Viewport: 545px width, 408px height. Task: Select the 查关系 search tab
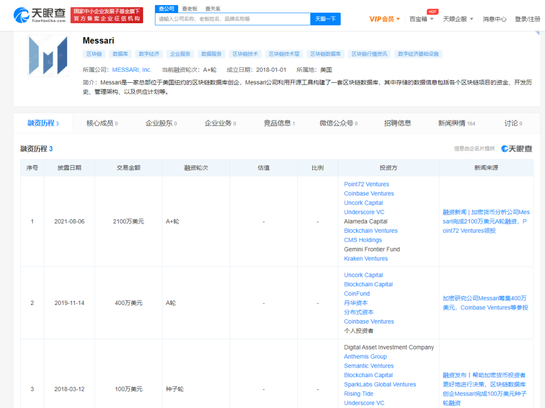pos(213,9)
